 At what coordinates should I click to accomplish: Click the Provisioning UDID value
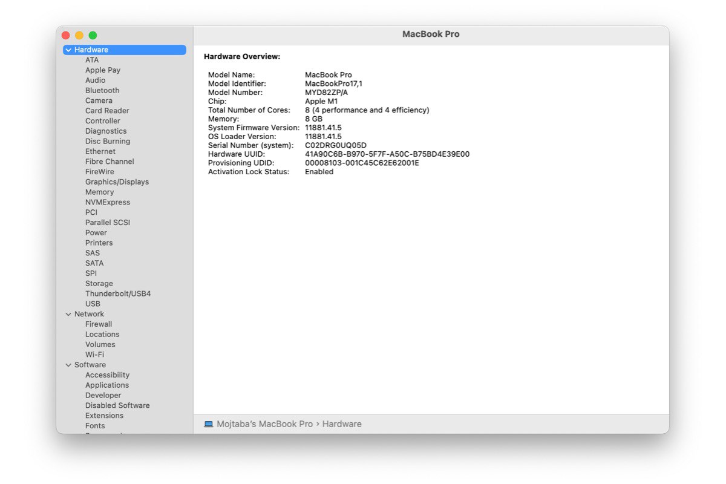pyautogui.click(x=362, y=163)
